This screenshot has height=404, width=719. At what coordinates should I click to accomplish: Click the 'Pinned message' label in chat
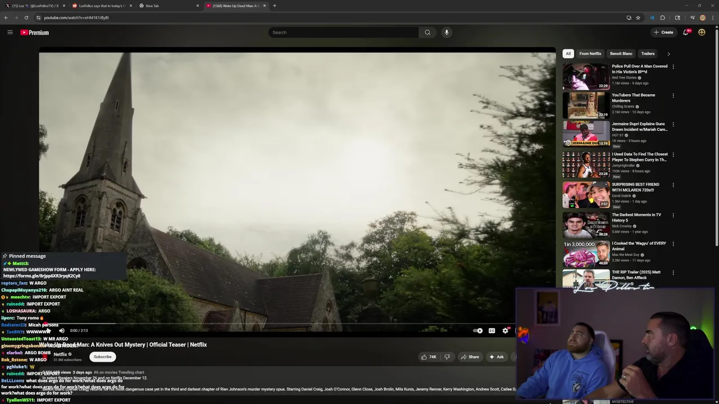pos(27,256)
